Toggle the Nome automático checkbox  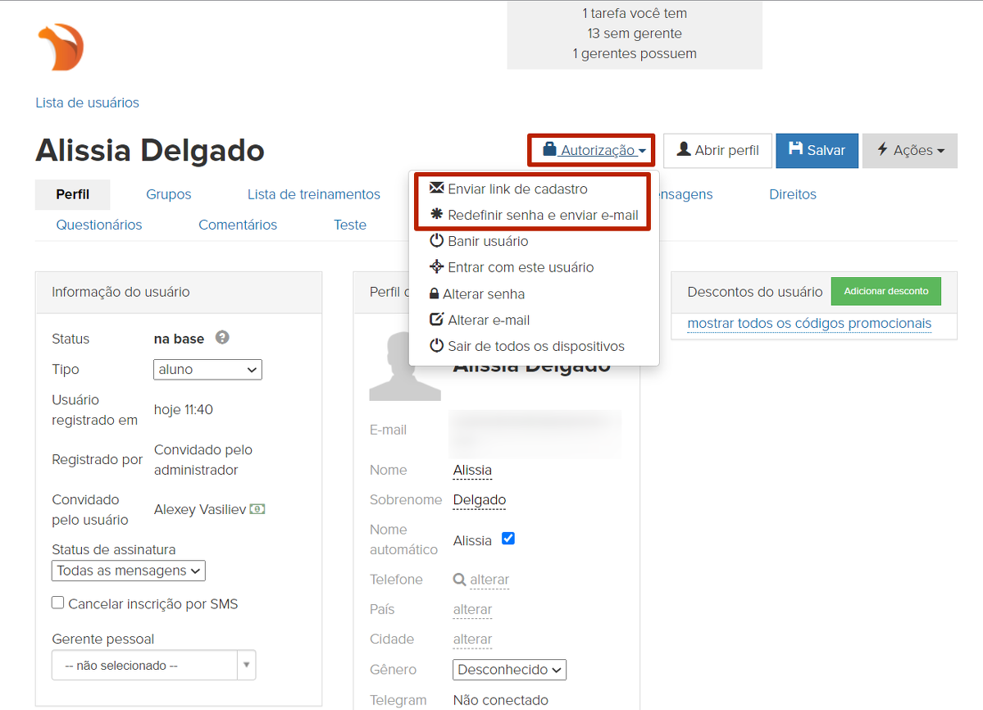click(508, 539)
